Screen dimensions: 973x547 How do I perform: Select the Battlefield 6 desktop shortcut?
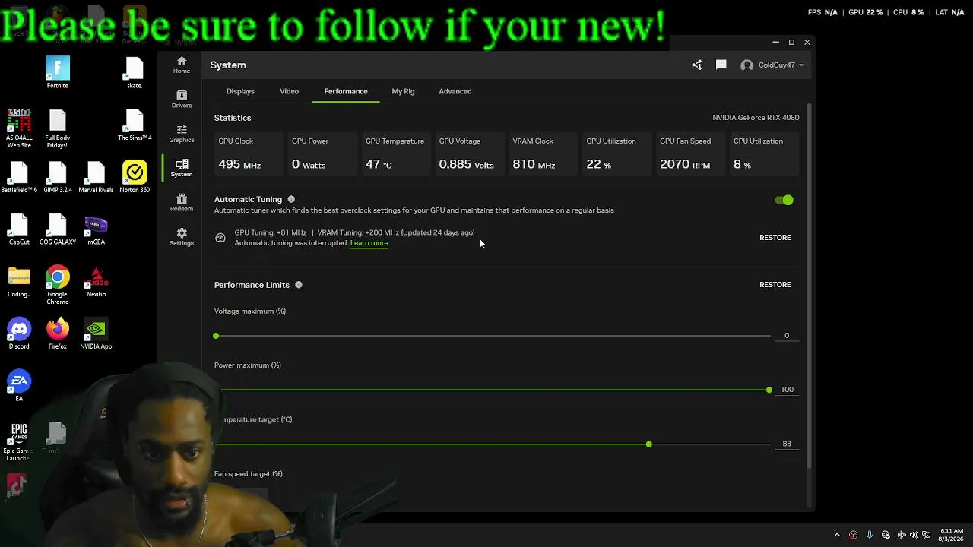click(x=19, y=178)
